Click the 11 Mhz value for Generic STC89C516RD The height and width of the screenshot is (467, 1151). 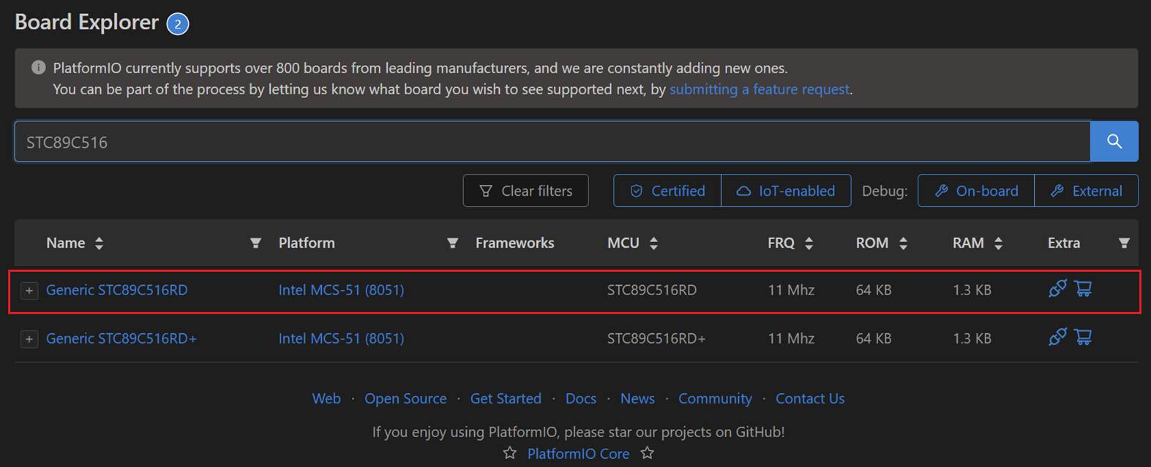791,290
